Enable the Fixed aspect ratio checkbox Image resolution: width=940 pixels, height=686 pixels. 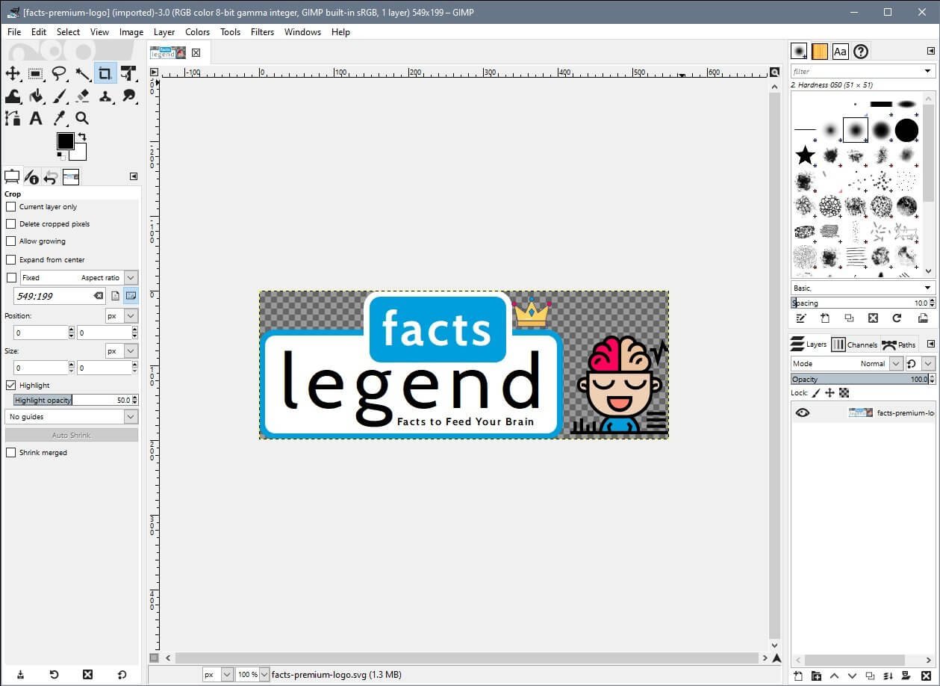[10, 278]
